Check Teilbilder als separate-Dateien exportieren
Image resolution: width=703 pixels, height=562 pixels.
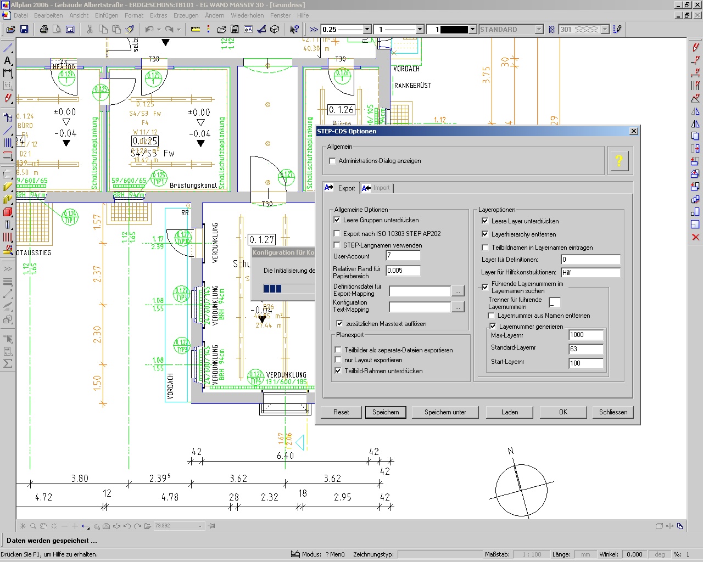coord(338,350)
